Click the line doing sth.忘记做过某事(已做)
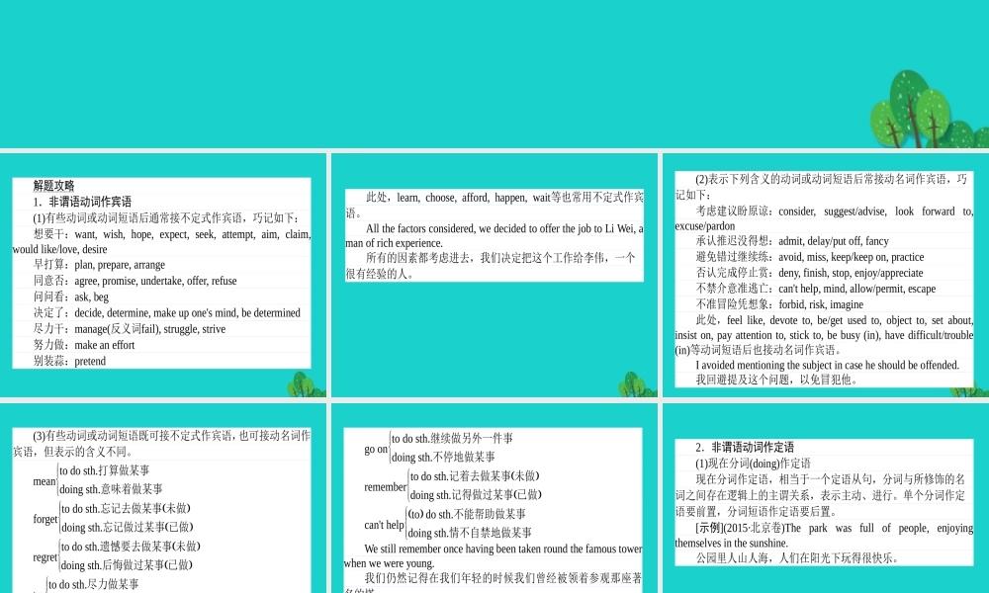Screen dimensions: 989x593 [x=127, y=527]
